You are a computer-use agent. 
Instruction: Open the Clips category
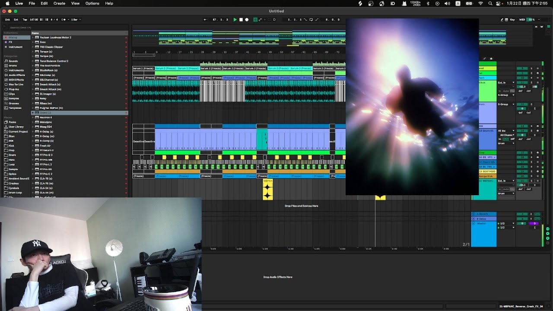click(12, 94)
